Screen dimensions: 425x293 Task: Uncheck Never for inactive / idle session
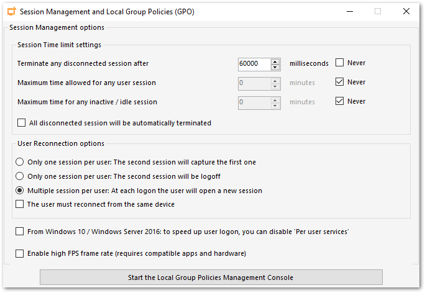coord(340,101)
